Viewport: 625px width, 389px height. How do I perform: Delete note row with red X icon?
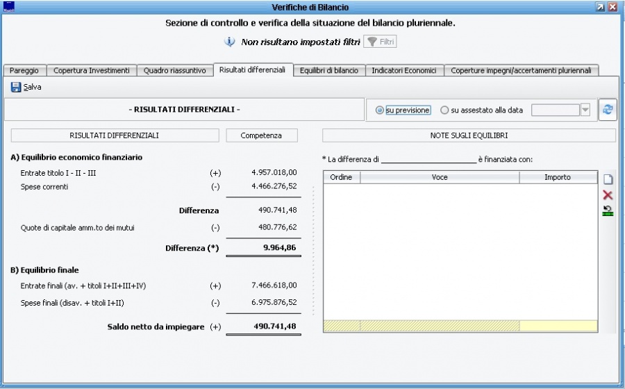pyautogui.click(x=608, y=195)
